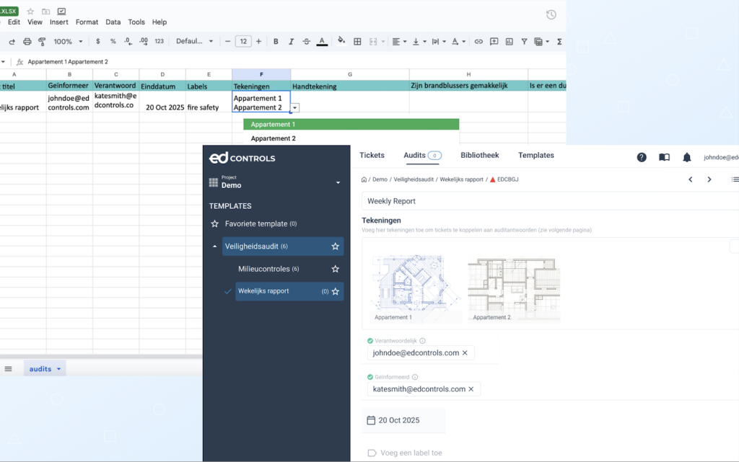Screen dimensions: 739x462
Task: Click the print icon in spreadsheet toolbar
Action: 27,42
